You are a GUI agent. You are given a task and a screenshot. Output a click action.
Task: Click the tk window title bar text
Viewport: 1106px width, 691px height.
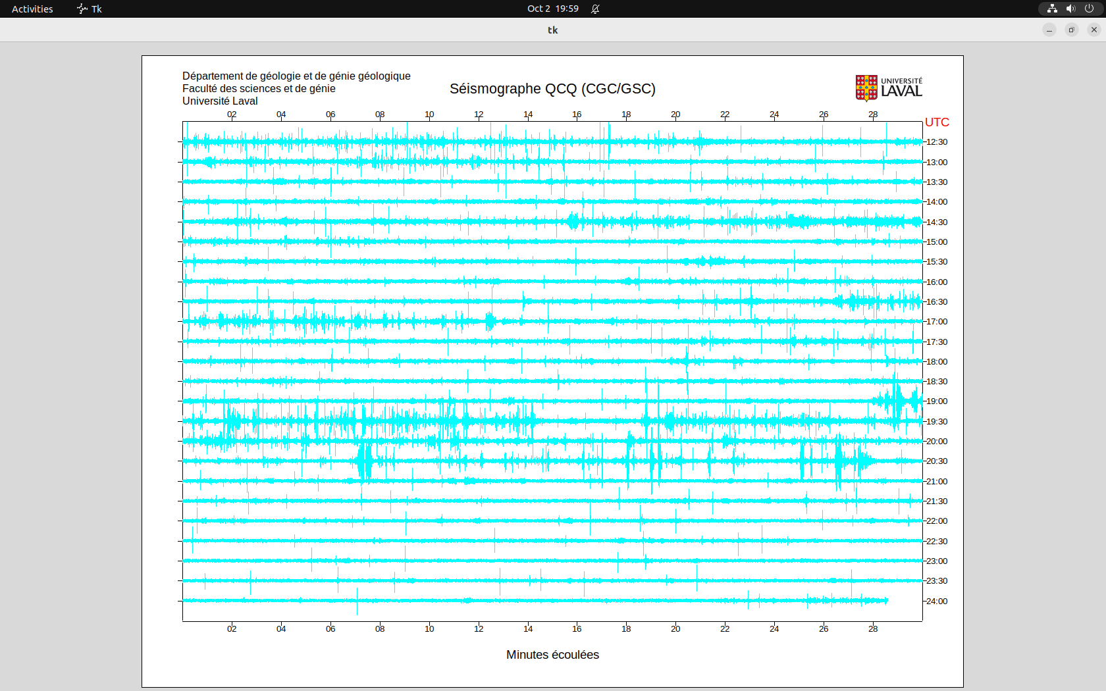[552, 30]
